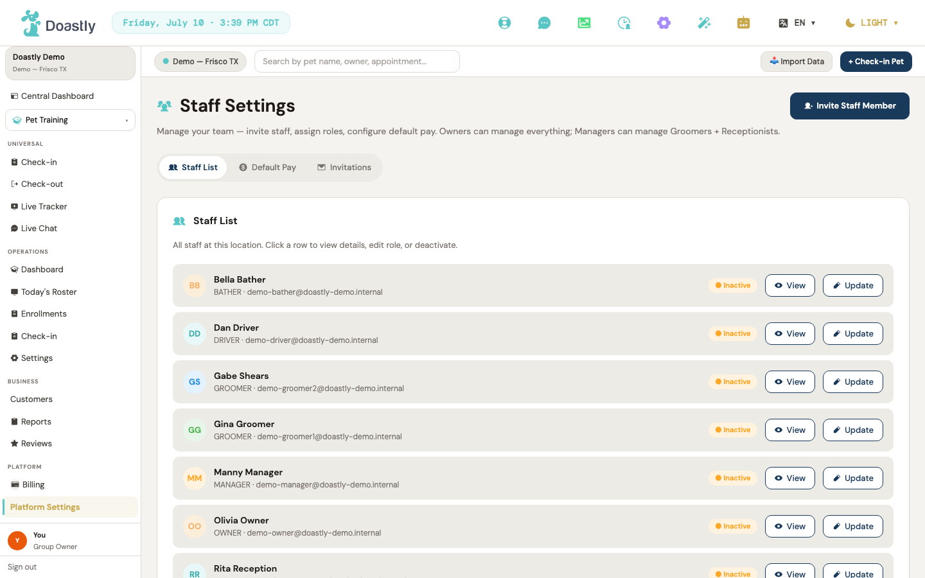Click Manny Manager's MM avatar
The width and height of the screenshot is (925, 578).
pyautogui.click(x=195, y=478)
